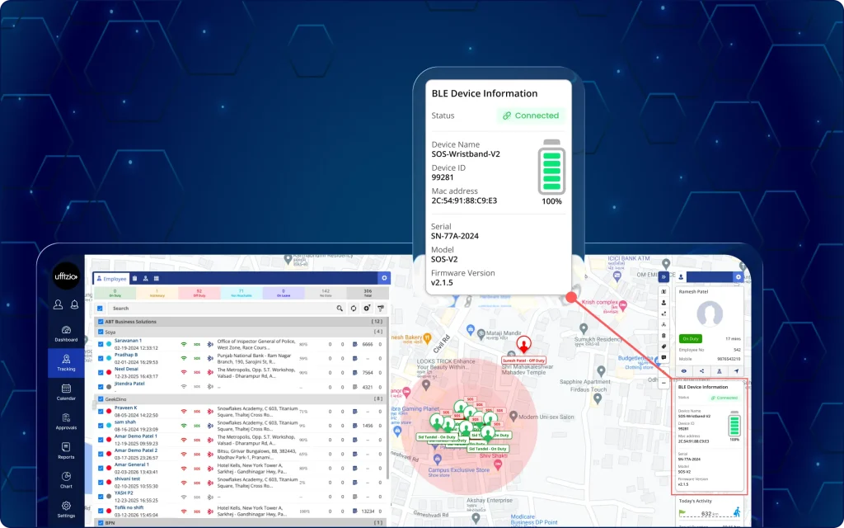This screenshot has height=528, width=844.
Task: Switch to the hierarchy tab in employee panel
Action: pyautogui.click(x=145, y=279)
